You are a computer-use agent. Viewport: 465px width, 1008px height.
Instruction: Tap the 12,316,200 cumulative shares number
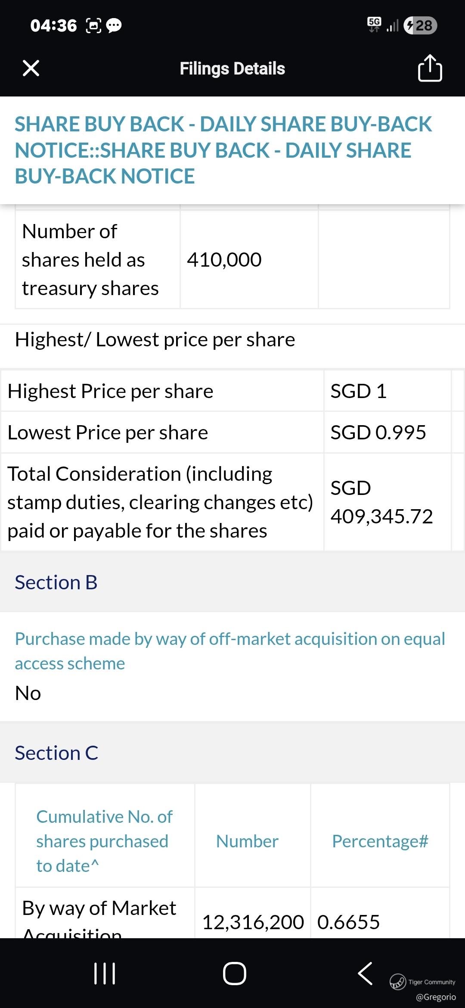click(253, 922)
